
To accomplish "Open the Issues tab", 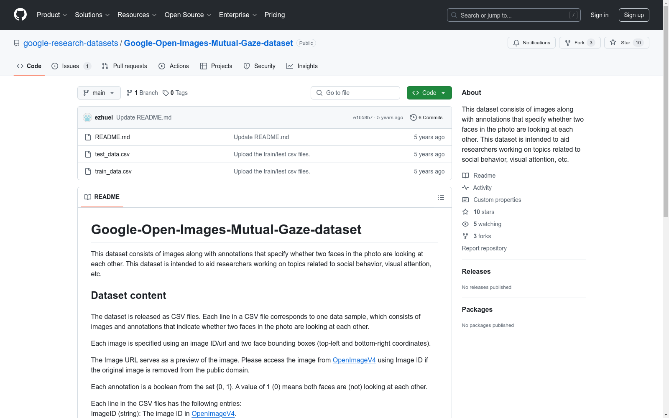I will click(x=71, y=66).
